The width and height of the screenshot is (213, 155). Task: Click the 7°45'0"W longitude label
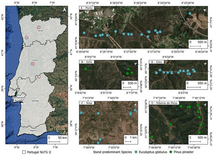pos(114,147)
